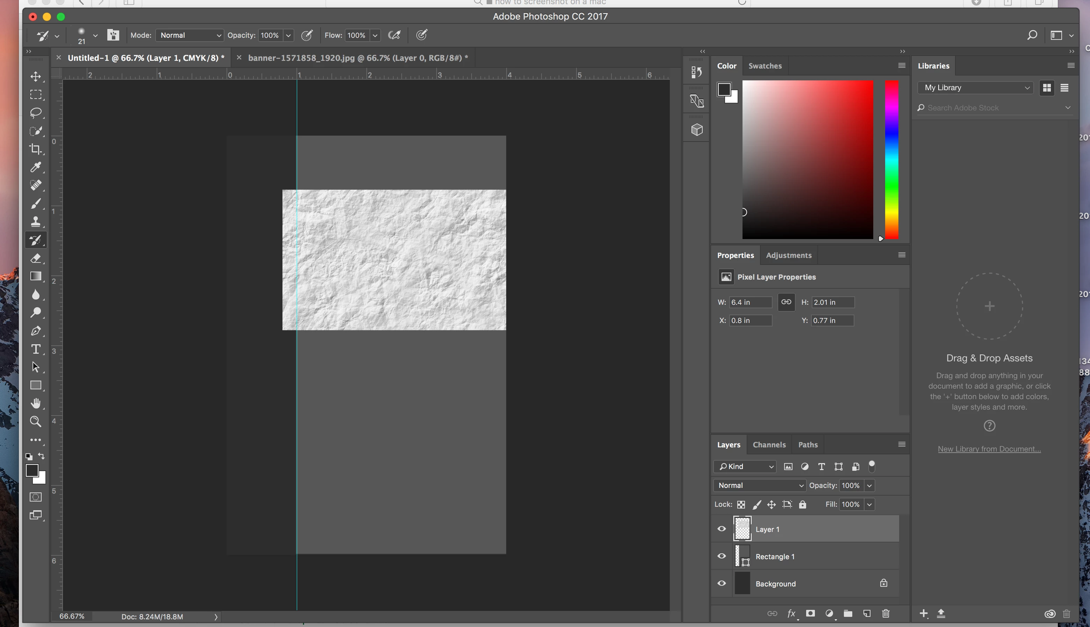Click the rainbow hue slider strip
The height and width of the screenshot is (627, 1090).
click(891, 159)
